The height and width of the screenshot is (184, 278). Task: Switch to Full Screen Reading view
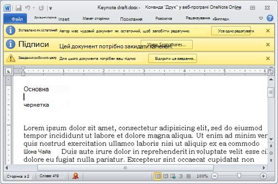point(166,176)
